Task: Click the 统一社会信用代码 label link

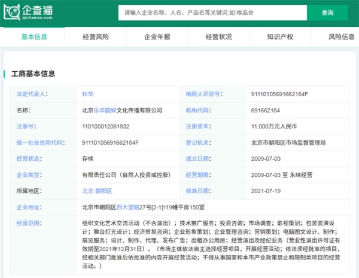Action: [x=39, y=142]
